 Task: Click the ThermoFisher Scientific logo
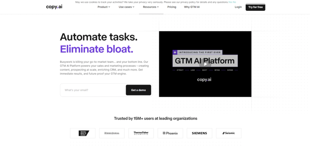coord(141,133)
